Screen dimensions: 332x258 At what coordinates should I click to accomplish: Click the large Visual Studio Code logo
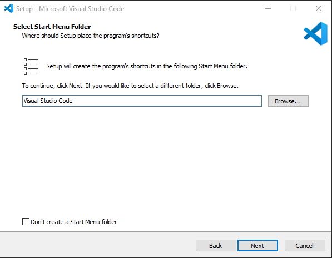point(315,34)
